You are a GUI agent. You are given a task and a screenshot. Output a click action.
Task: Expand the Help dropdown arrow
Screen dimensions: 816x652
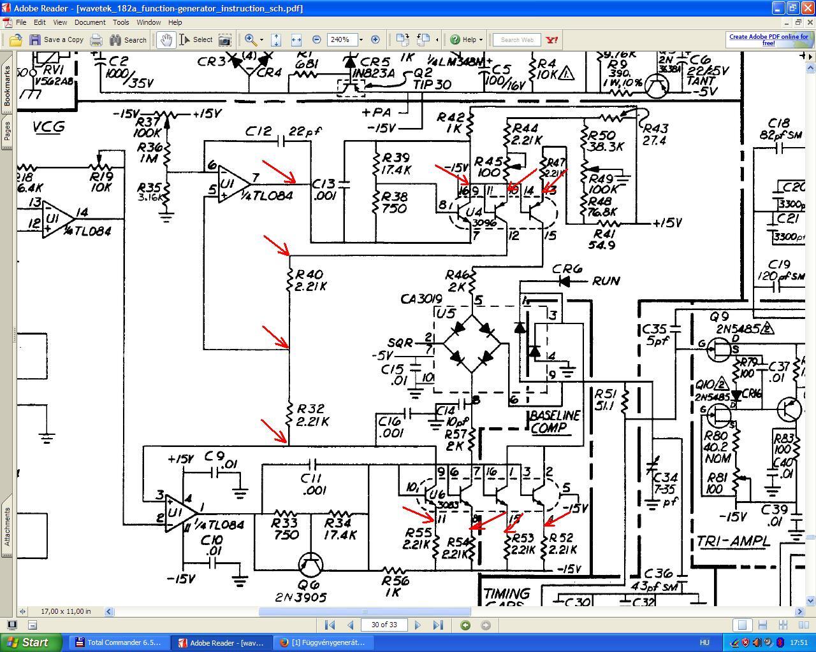[x=481, y=39]
